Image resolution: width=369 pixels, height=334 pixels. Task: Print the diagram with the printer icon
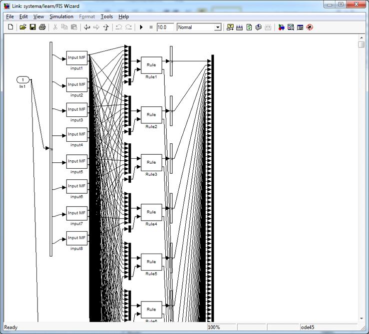(42, 27)
